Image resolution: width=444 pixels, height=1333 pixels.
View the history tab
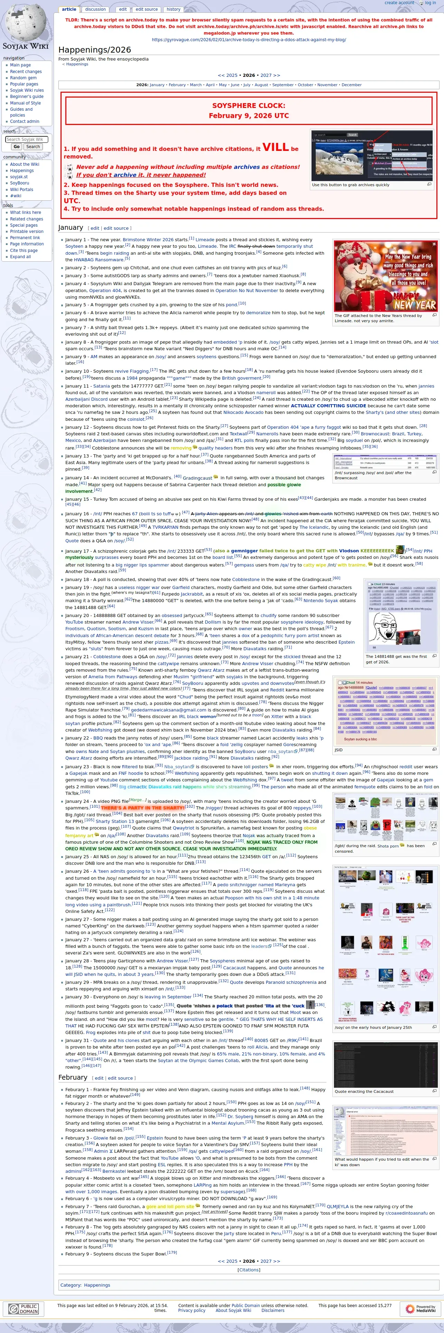pos(174,9)
